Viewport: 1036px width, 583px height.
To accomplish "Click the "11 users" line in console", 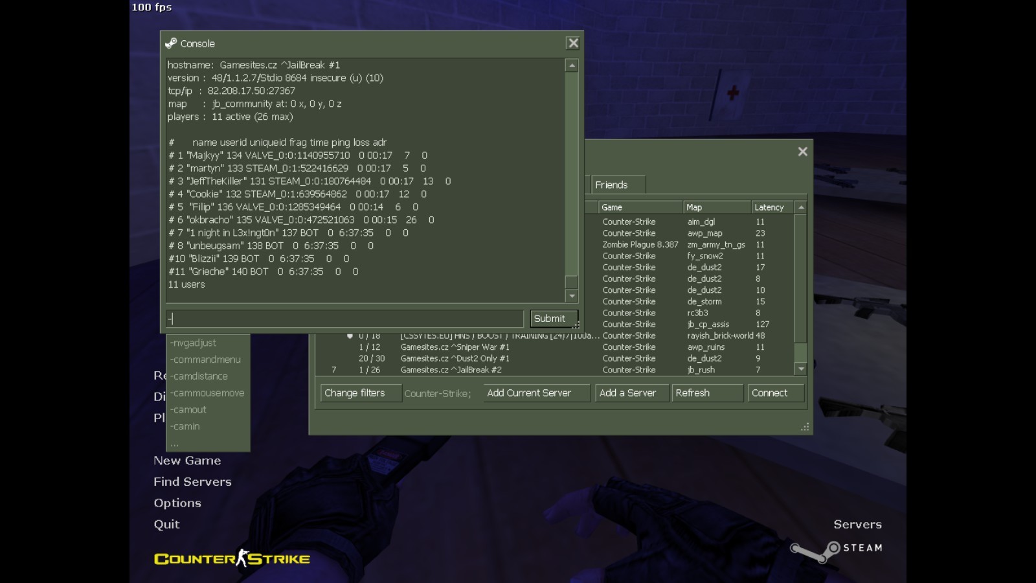I will 186,284.
